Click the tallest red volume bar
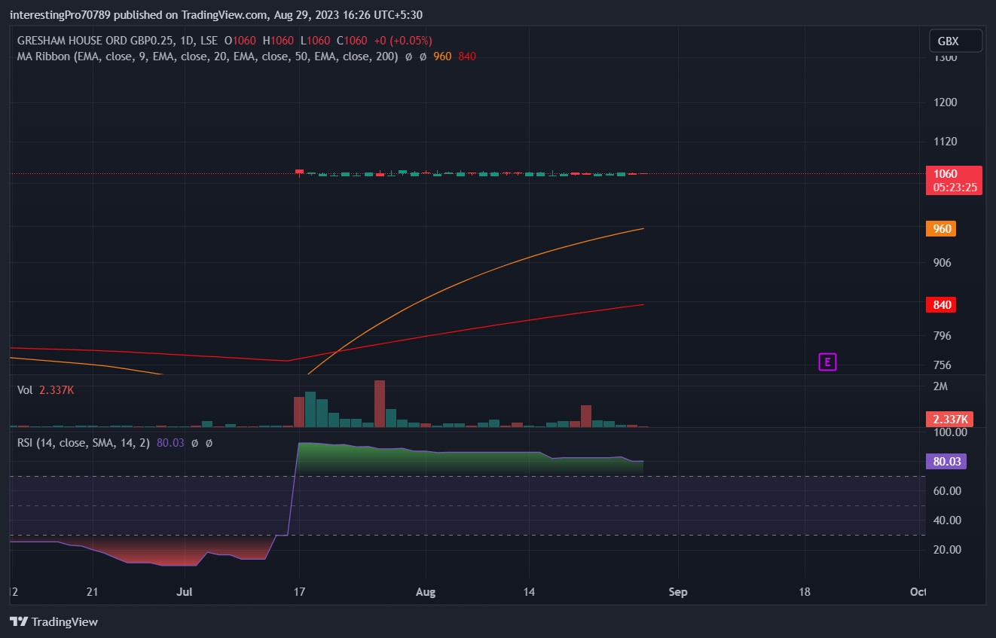996x638 pixels. click(x=379, y=404)
